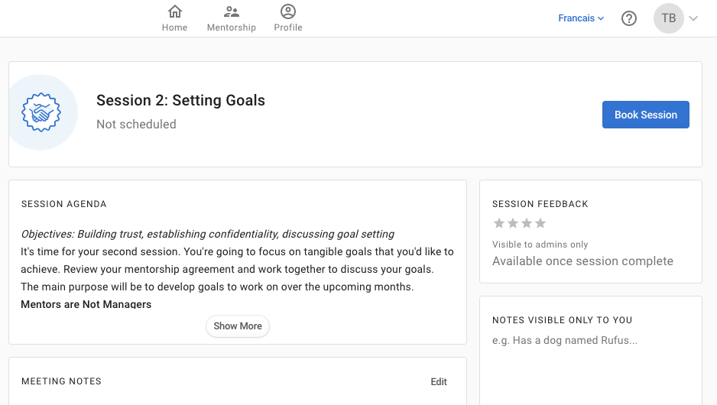Rate session with first star

coord(499,223)
